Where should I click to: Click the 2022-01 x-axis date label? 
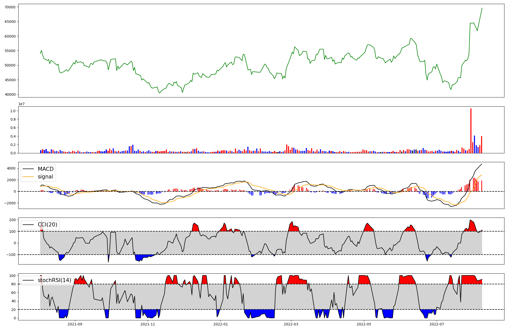[221, 324]
